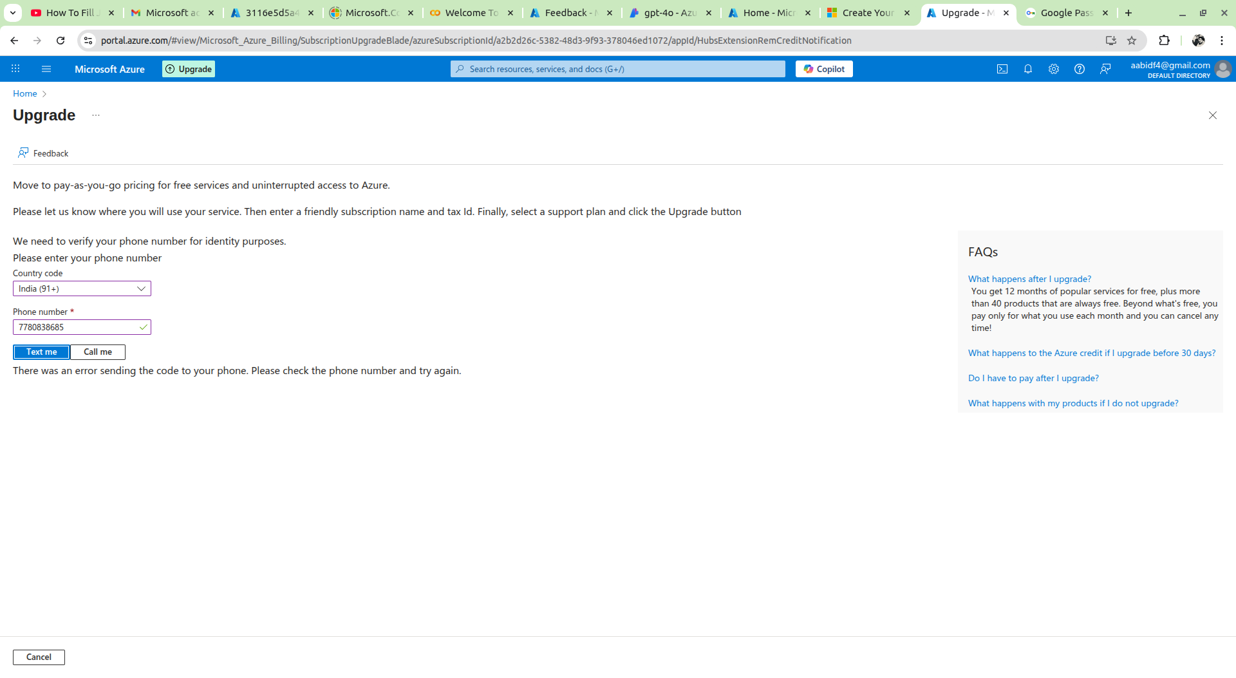Open a new browser tab
This screenshot has width=1236, height=678.
(x=1128, y=13)
